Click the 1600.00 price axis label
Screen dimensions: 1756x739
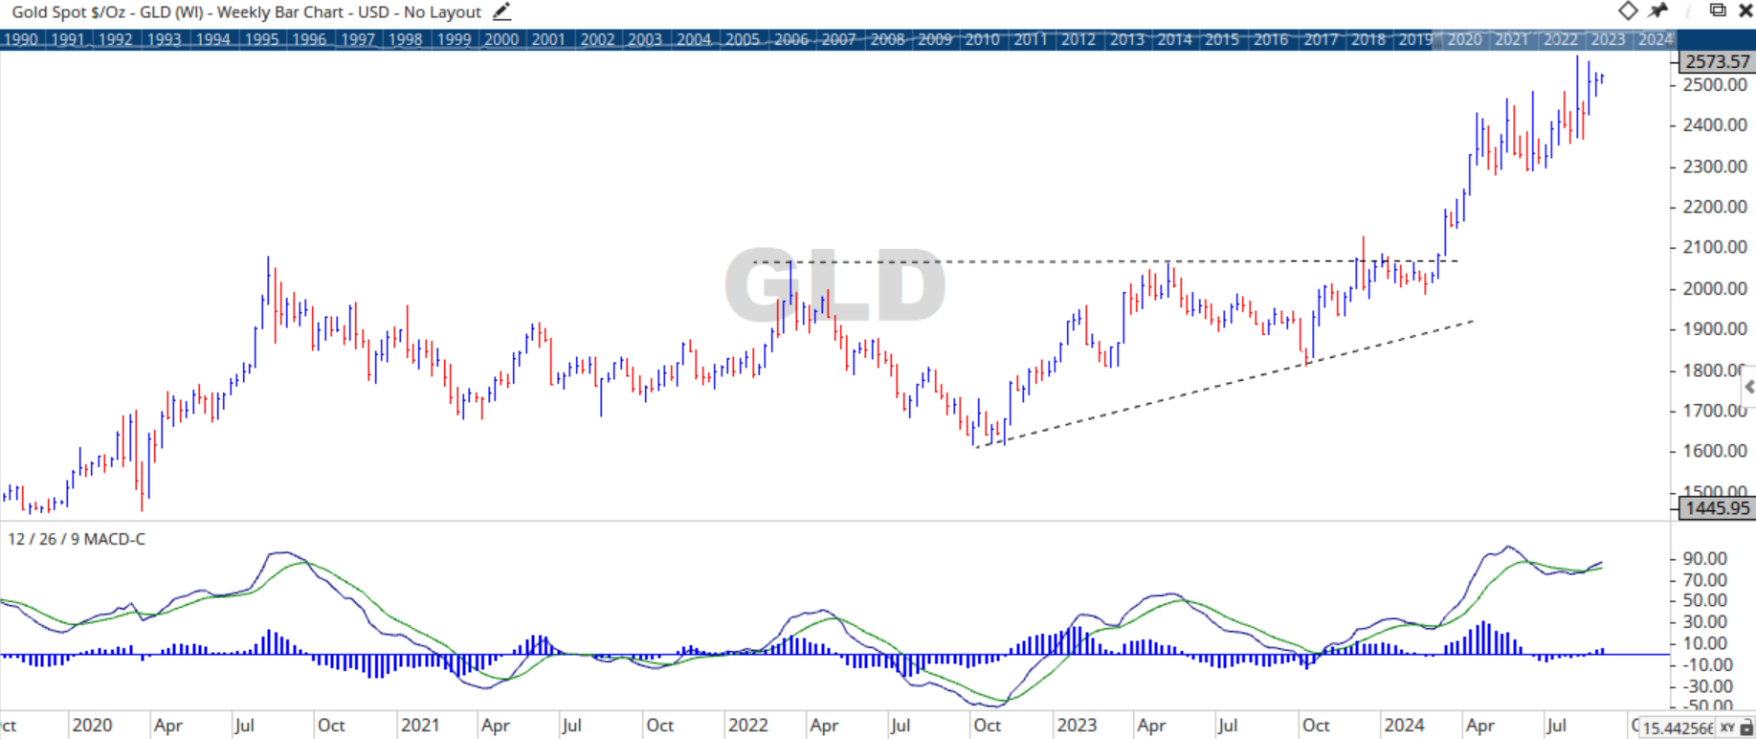pos(1715,451)
